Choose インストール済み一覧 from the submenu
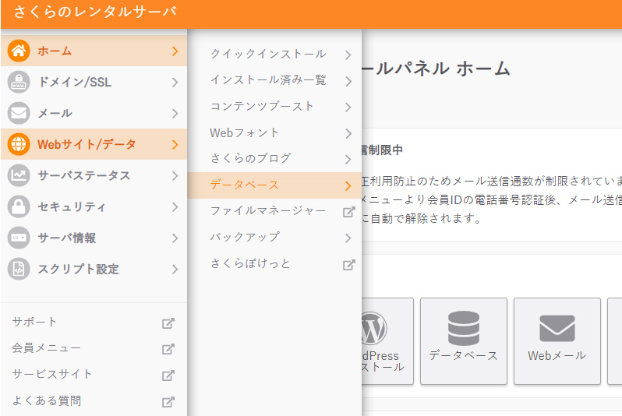The image size is (622, 416). 274,80
